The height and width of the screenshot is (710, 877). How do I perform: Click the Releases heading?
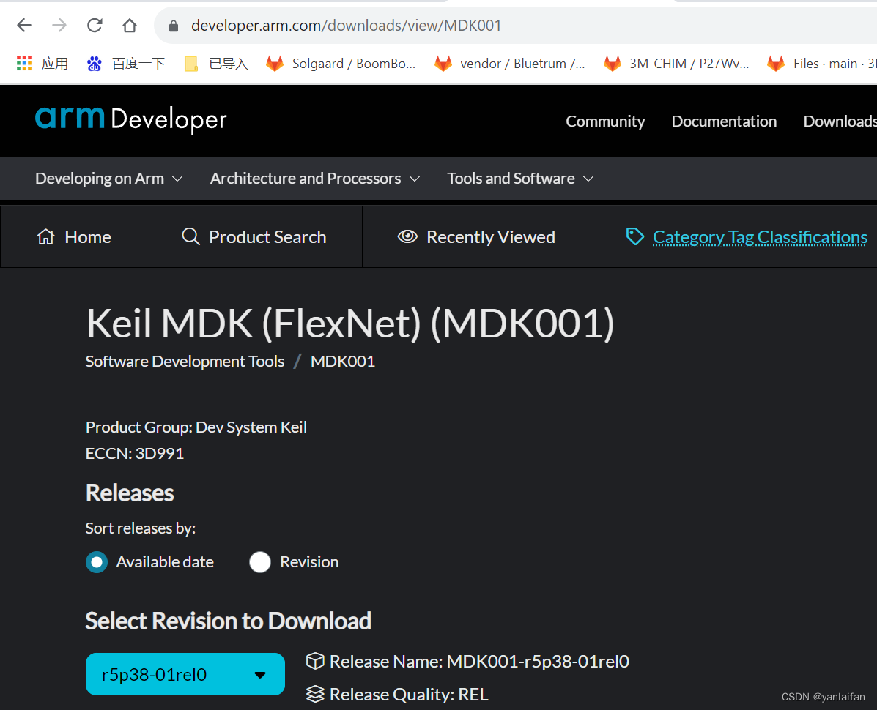pos(130,493)
